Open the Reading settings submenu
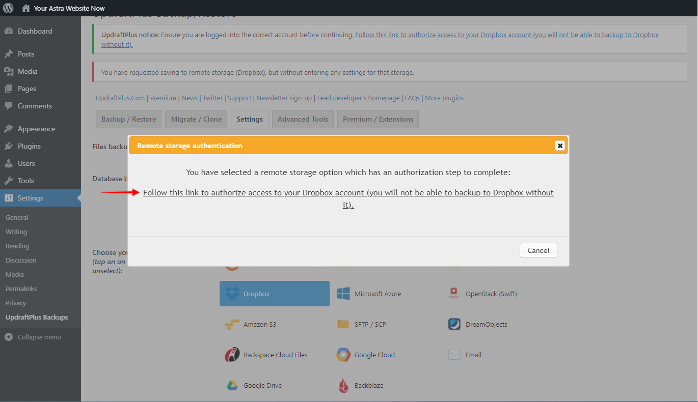The height and width of the screenshot is (402, 698). 17,246
